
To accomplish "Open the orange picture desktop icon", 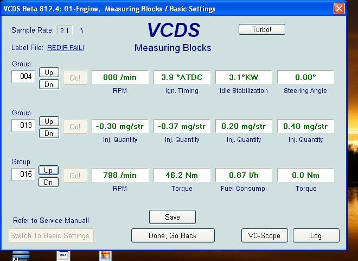I will point(105,256).
